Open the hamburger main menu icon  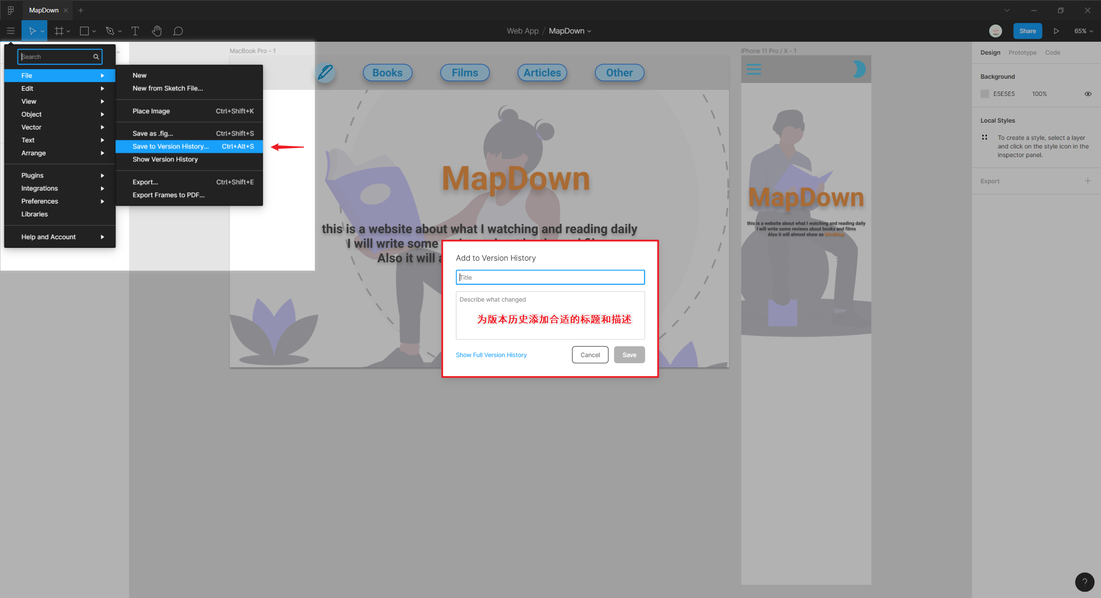pos(11,31)
